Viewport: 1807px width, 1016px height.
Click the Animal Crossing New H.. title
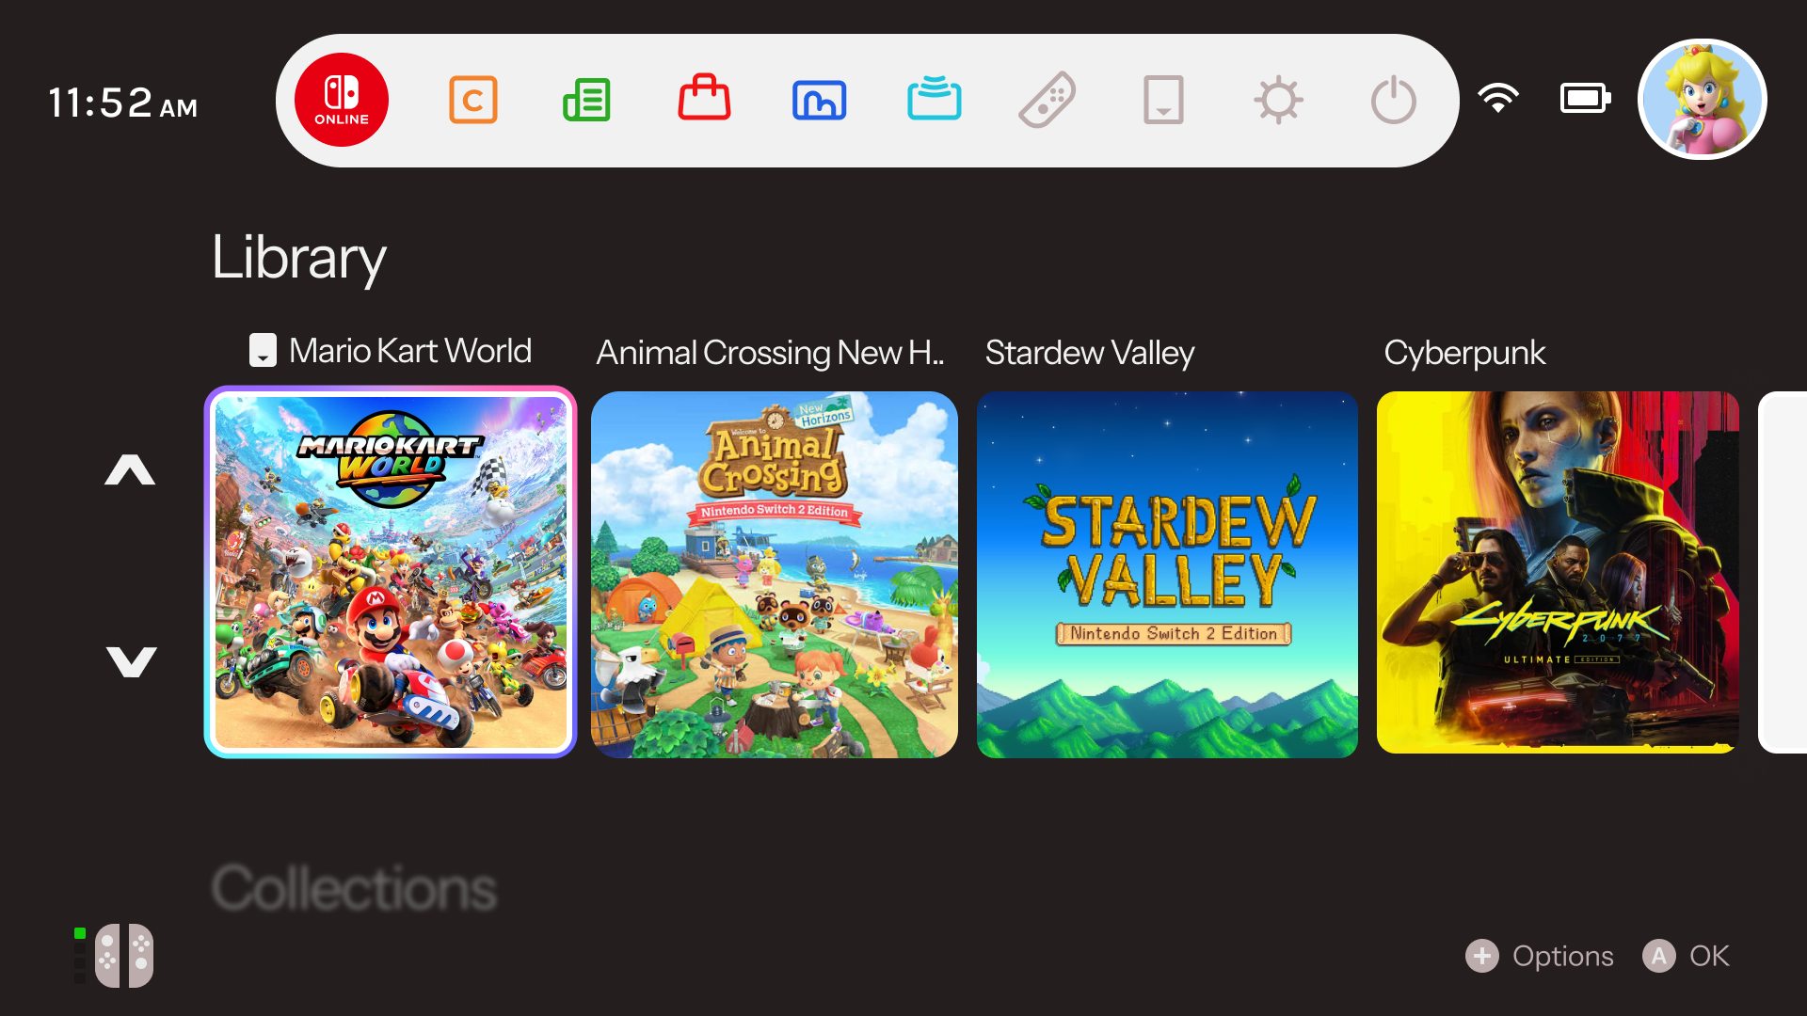770,353
